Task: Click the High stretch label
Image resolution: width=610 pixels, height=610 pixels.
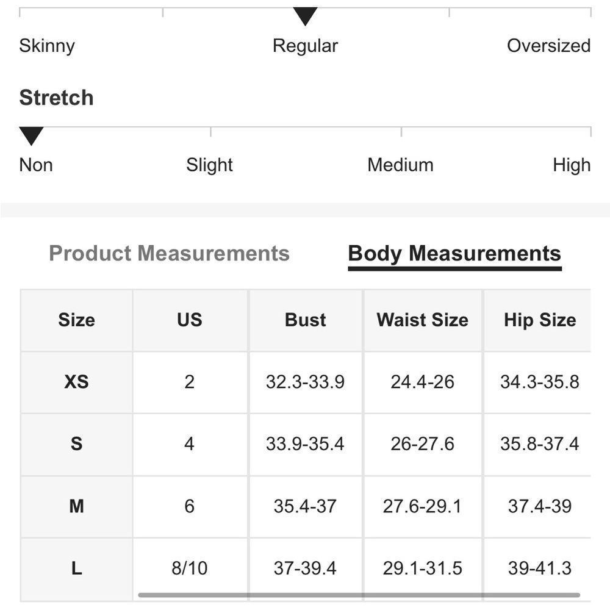Action: tap(572, 165)
